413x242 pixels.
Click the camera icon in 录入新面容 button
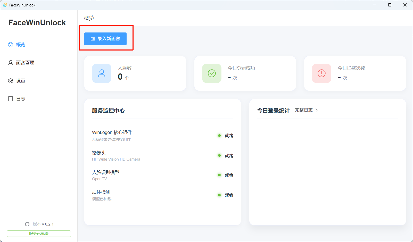click(93, 39)
